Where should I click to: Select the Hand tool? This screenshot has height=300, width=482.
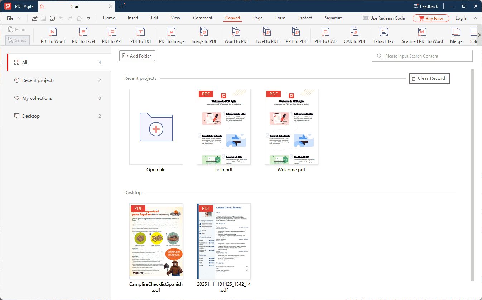coord(16,30)
